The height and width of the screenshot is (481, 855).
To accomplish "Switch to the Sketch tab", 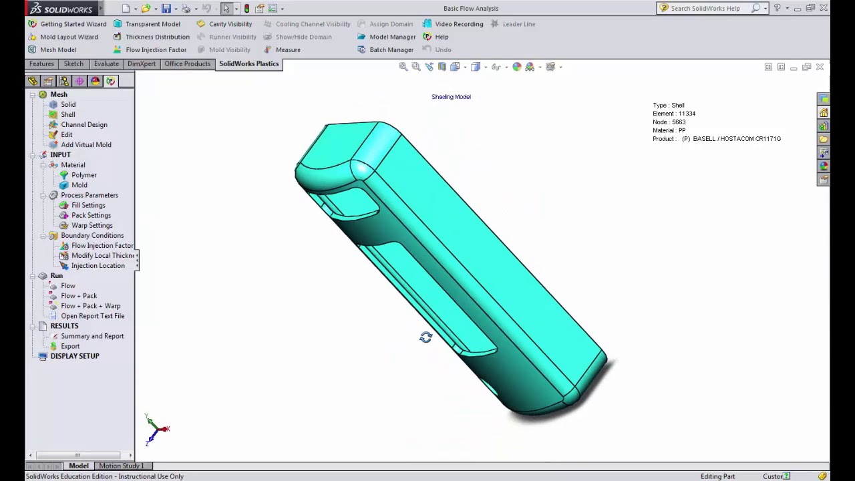I will (73, 64).
